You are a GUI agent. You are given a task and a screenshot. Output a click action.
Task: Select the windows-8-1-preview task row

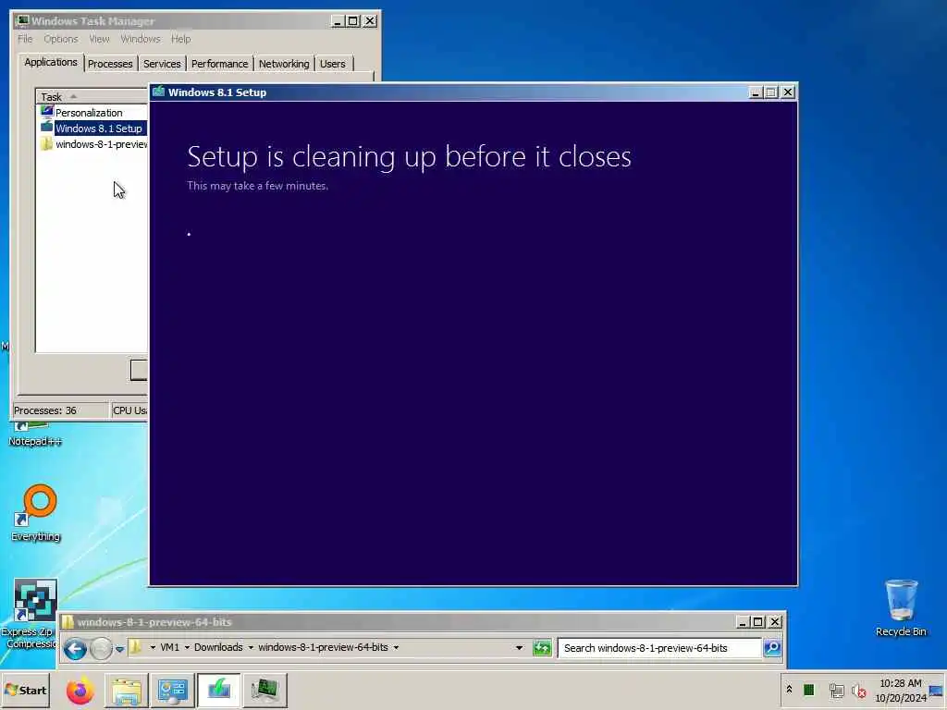(x=93, y=143)
